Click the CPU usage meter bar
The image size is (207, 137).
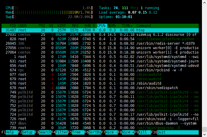click(49, 8)
